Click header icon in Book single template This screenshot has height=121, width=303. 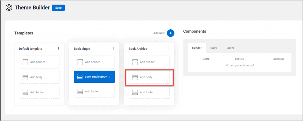[80, 62]
